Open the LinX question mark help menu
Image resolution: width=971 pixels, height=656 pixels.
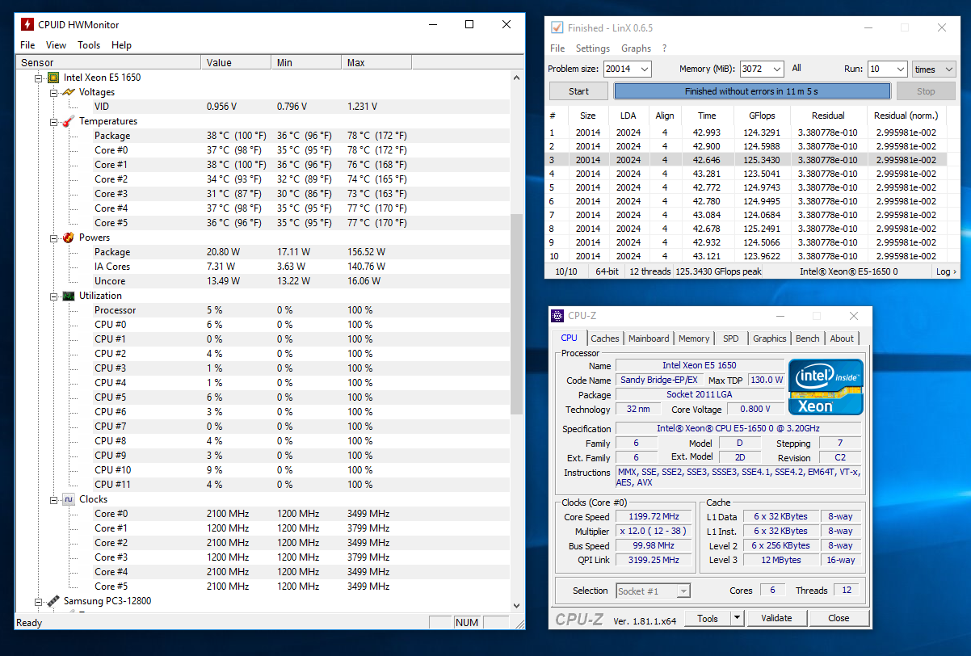(x=664, y=48)
